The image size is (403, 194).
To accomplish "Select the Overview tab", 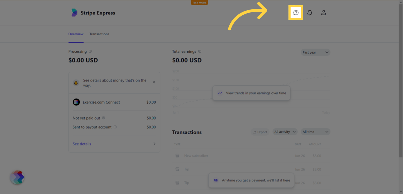I will [x=76, y=34].
